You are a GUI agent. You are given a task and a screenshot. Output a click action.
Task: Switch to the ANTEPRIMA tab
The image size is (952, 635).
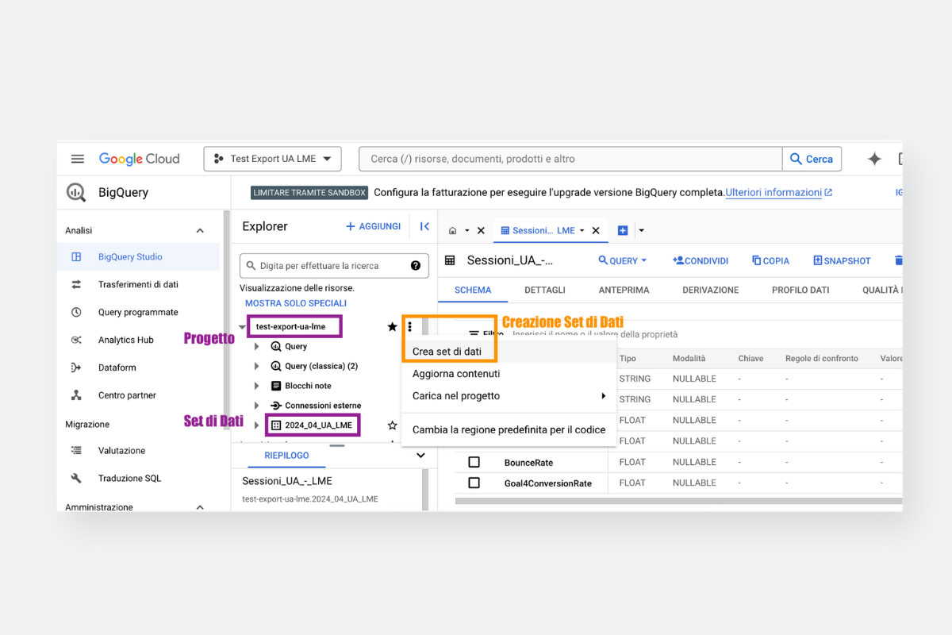click(x=624, y=290)
